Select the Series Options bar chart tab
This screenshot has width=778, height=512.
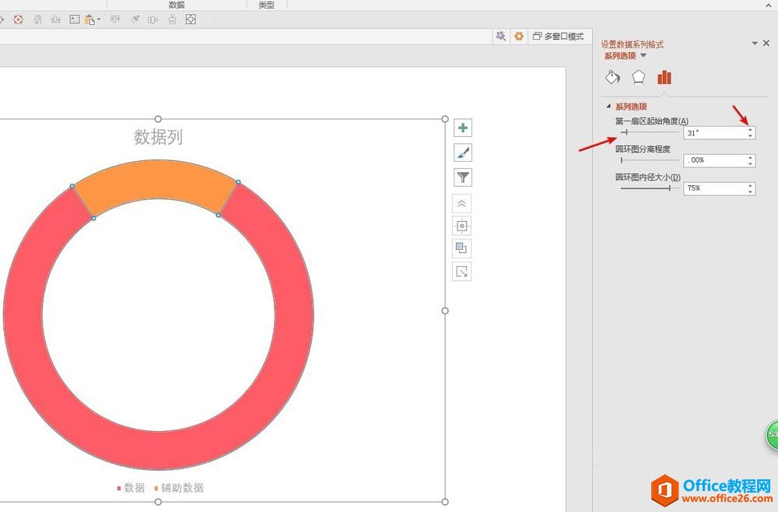(664, 77)
